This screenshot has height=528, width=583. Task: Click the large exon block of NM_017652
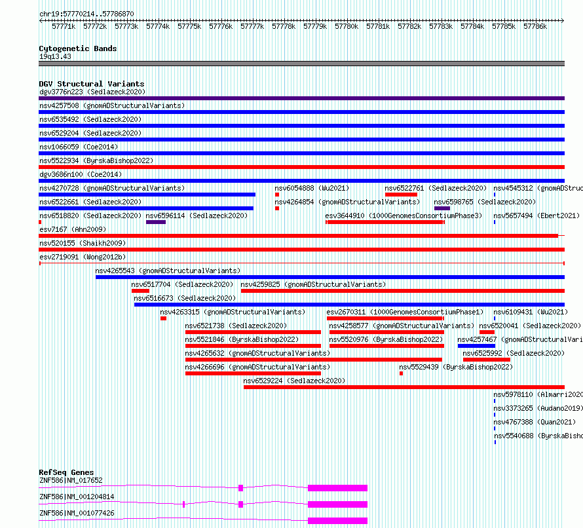tap(337, 488)
